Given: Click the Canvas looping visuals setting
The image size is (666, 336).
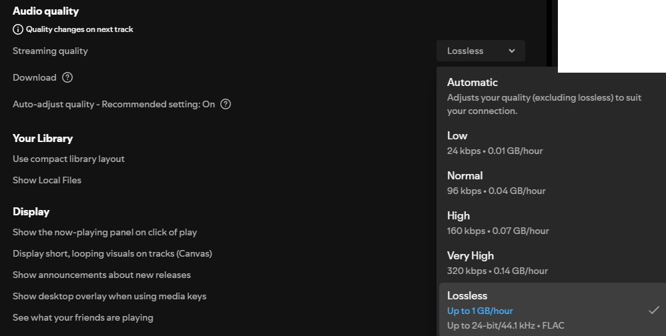Looking at the screenshot, I should pos(112,253).
